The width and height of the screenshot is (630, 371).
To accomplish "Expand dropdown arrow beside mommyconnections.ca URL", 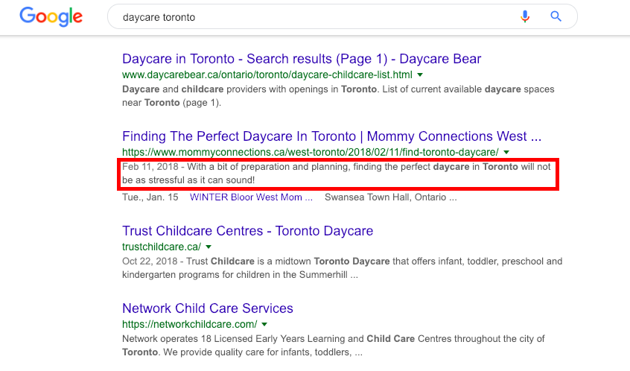I will click(506, 152).
